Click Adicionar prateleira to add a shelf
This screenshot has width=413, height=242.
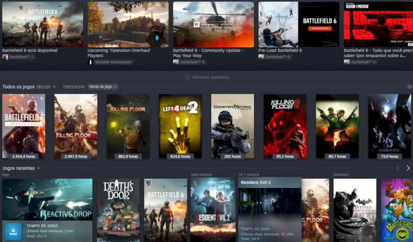pos(210,77)
